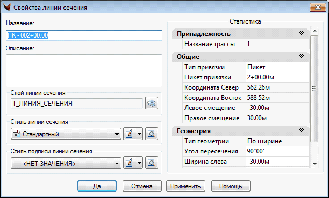This screenshot has height=198, width=329.
Task: Click the Название input field
Action: pos(84,35)
